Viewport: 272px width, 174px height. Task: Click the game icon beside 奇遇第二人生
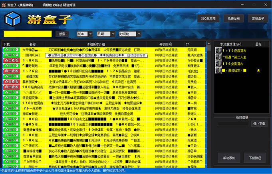218,57
